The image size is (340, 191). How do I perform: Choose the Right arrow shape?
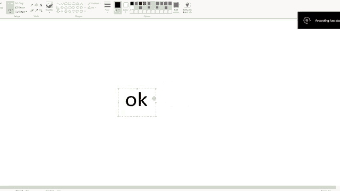73,7
